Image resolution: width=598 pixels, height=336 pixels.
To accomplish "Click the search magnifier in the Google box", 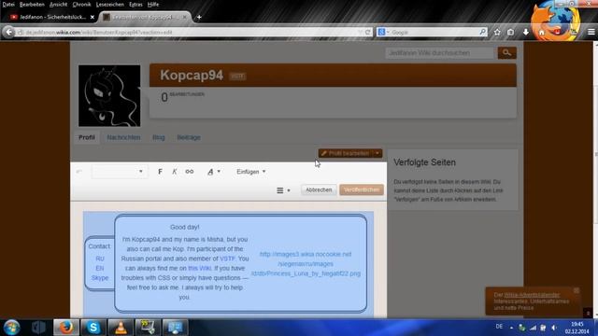I will click(x=482, y=32).
